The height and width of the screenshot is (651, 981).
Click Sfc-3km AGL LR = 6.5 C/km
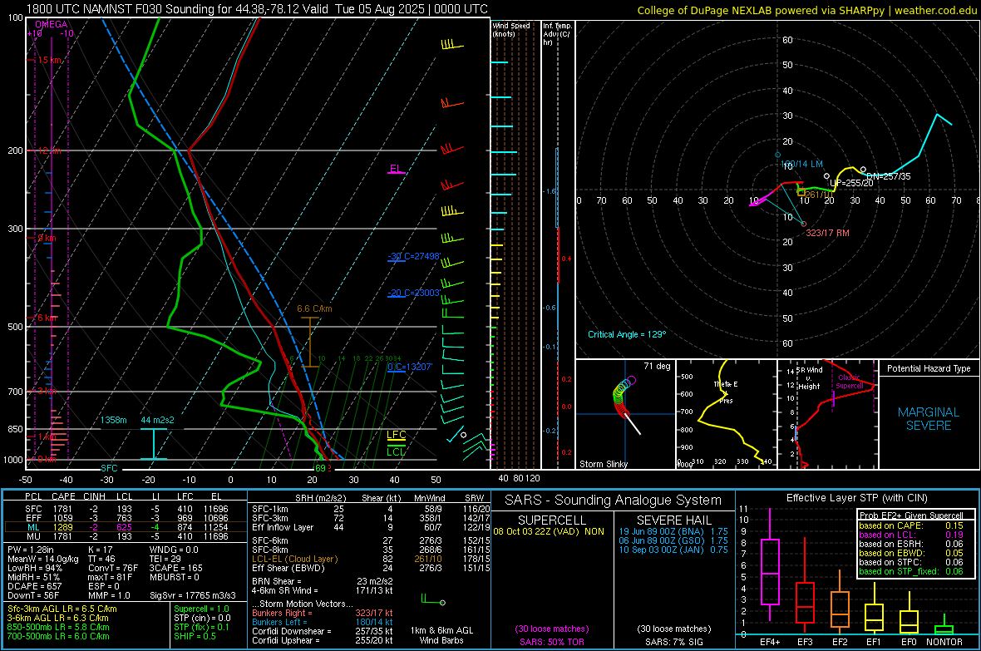62,609
